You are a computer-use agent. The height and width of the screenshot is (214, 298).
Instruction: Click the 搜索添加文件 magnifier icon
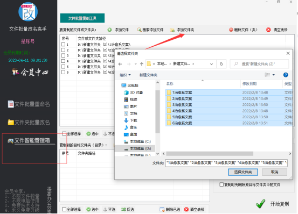pyautogui.click(x=140, y=30)
